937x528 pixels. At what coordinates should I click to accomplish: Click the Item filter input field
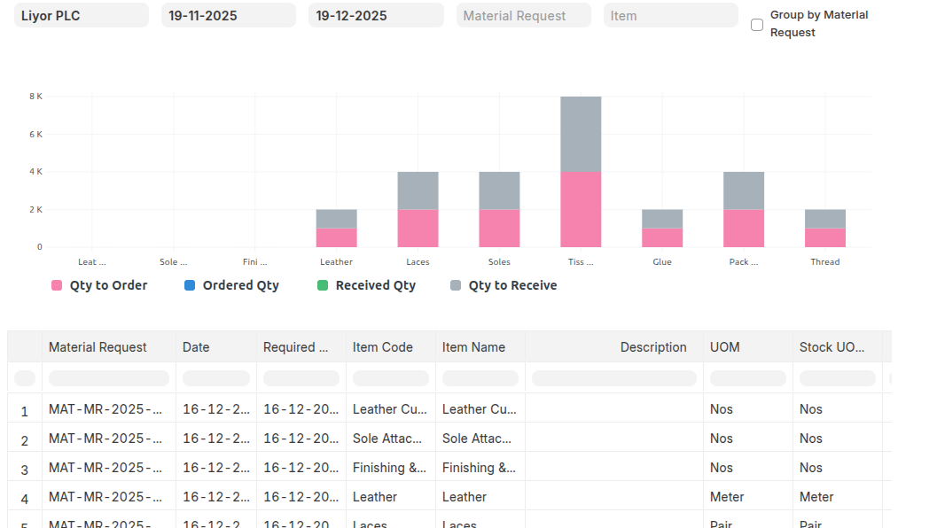pyautogui.click(x=670, y=16)
